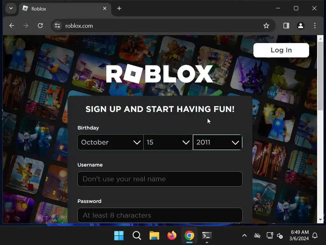Show hidden system tray icons

coord(244,236)
